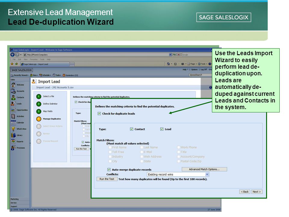Open the browser View menu
289x217 pixels.
pos(25,59)
